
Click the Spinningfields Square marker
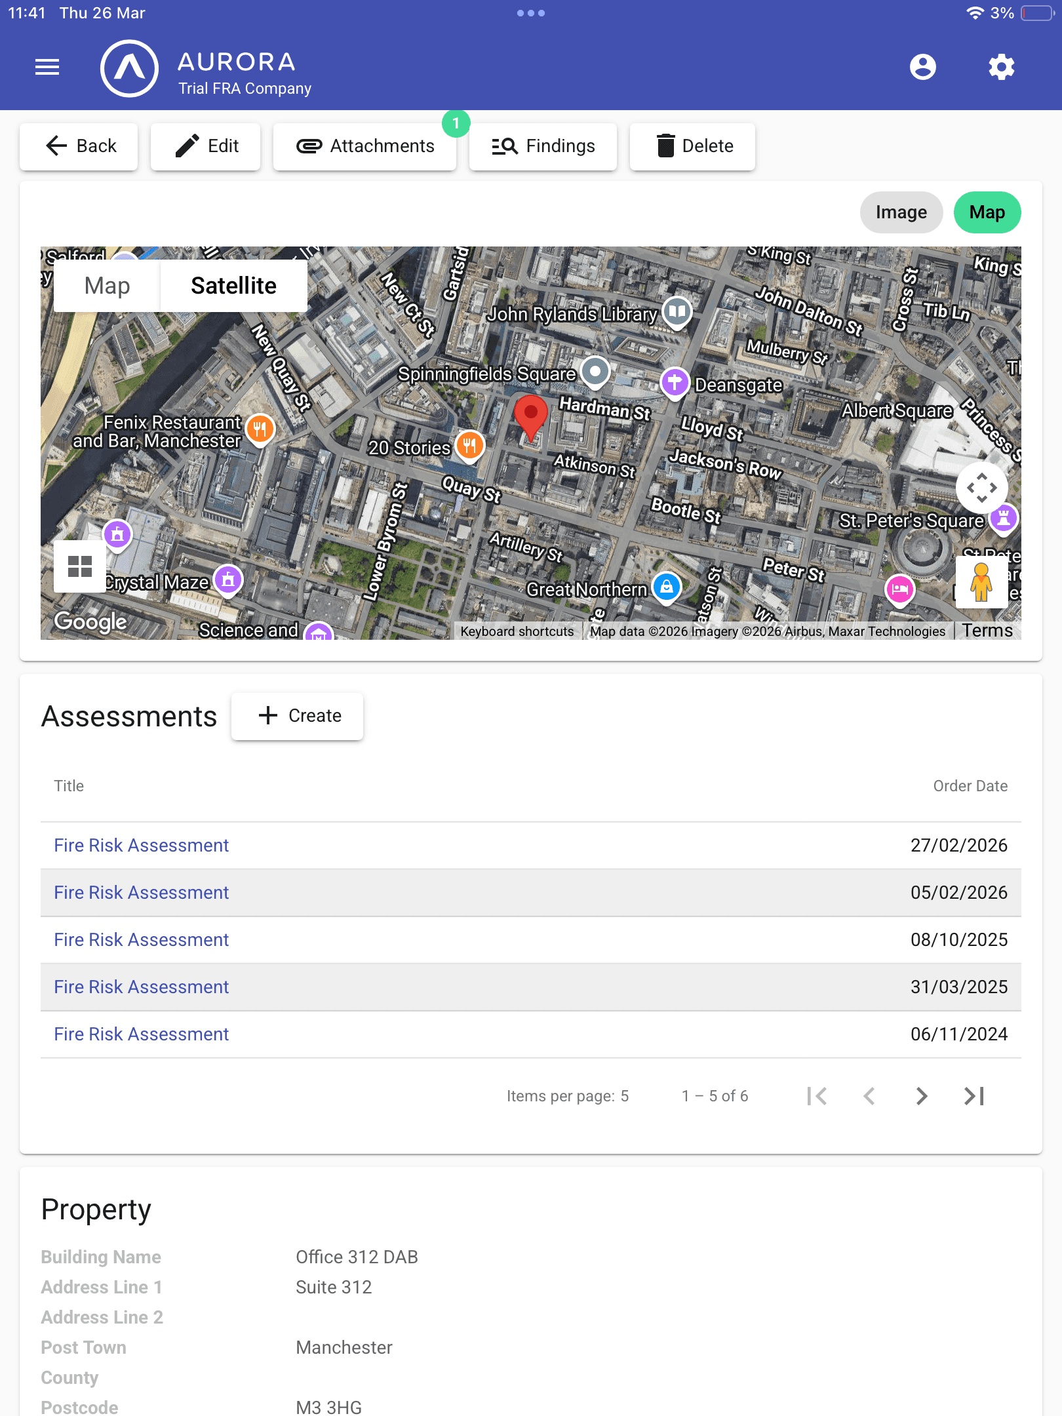pos(595,372)
